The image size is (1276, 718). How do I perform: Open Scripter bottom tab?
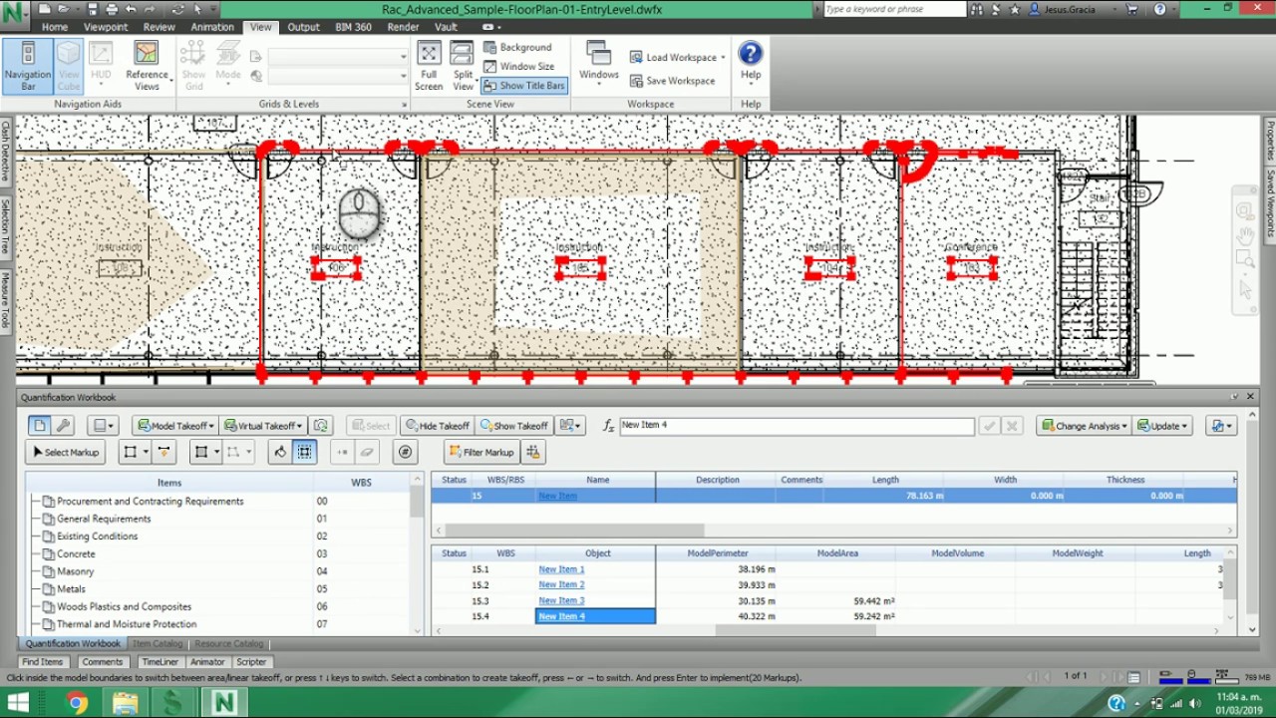point(251,662)
